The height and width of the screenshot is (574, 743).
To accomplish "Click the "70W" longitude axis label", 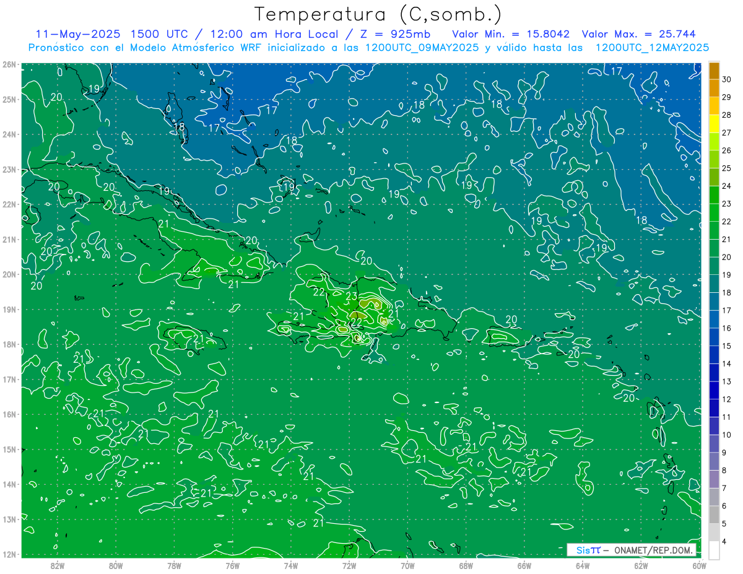I will [407, 565].
